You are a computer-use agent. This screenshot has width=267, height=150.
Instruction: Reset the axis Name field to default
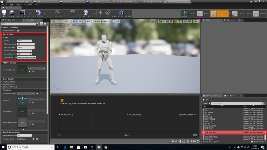(x=33, y=41)
